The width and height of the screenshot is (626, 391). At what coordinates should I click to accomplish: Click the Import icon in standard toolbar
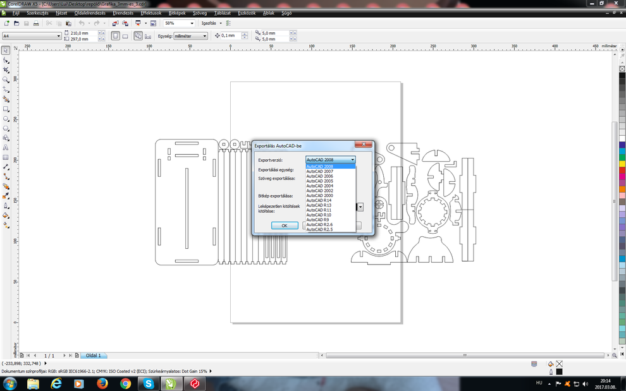(115, 23)
